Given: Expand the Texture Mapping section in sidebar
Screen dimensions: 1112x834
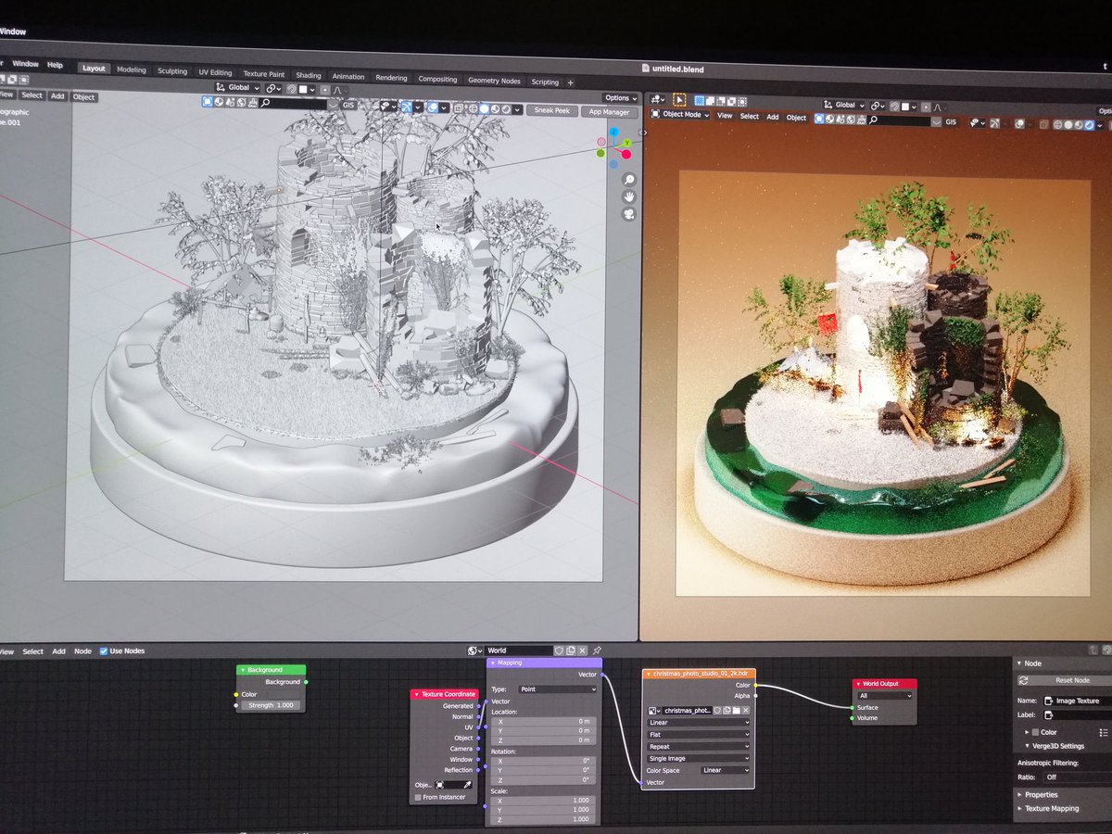Looking at the screenshot, I should [1051, 808].
